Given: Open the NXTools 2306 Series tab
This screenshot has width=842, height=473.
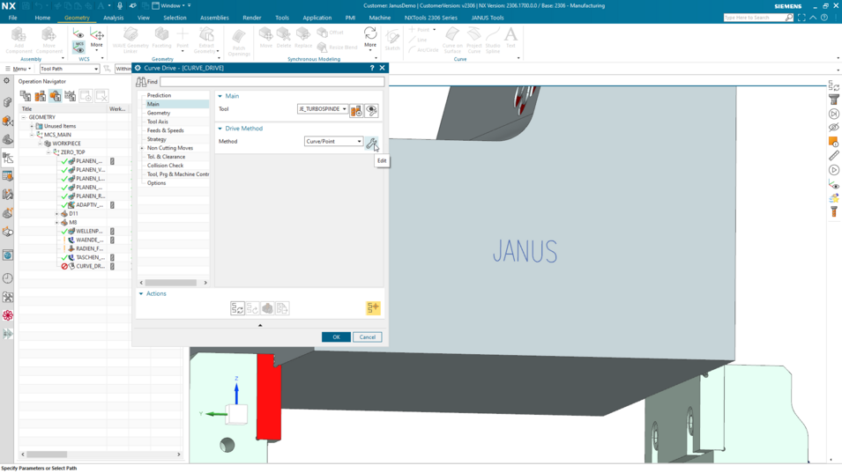Looking at the screenshot, I should [430, 18].
